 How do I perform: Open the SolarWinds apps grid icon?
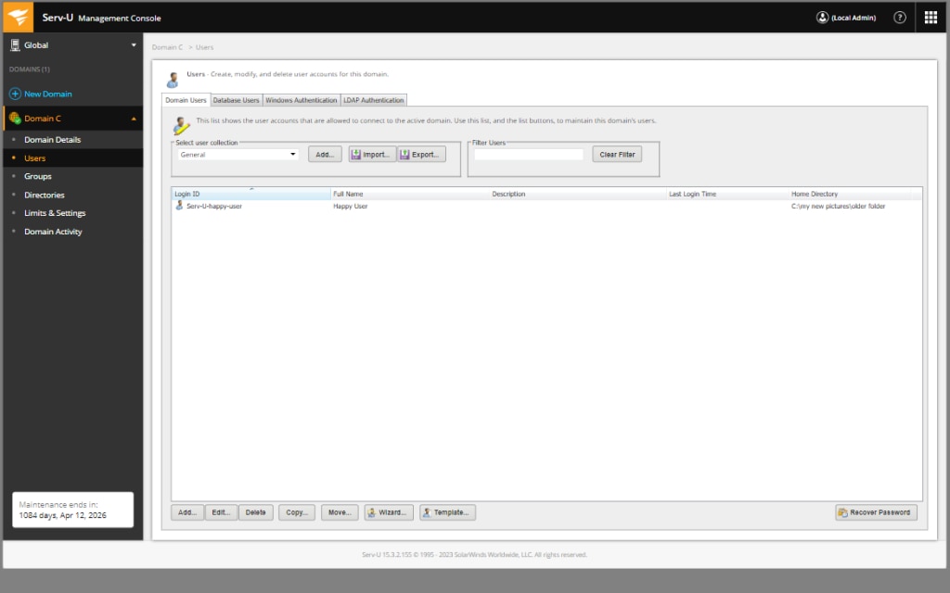pyautogui.click(x=931, y=16)
